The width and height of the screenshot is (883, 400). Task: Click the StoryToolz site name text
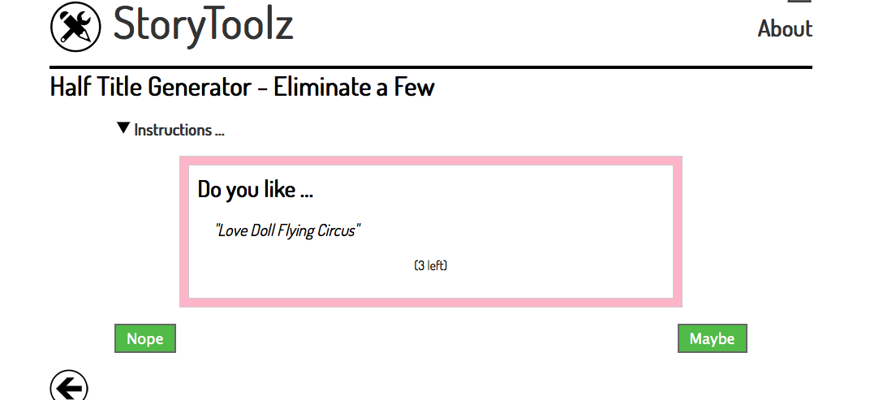click(203, 25)
